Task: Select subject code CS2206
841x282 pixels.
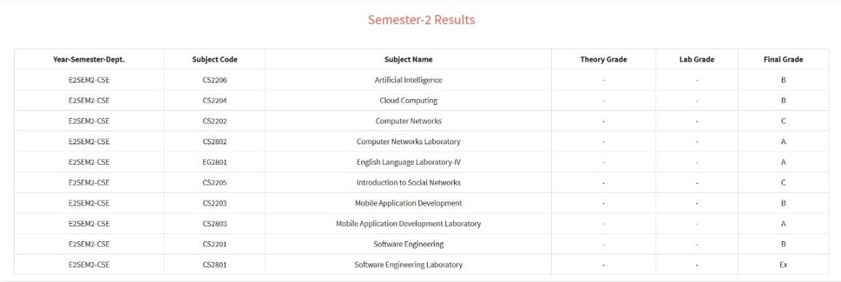Action: (215, 79)
